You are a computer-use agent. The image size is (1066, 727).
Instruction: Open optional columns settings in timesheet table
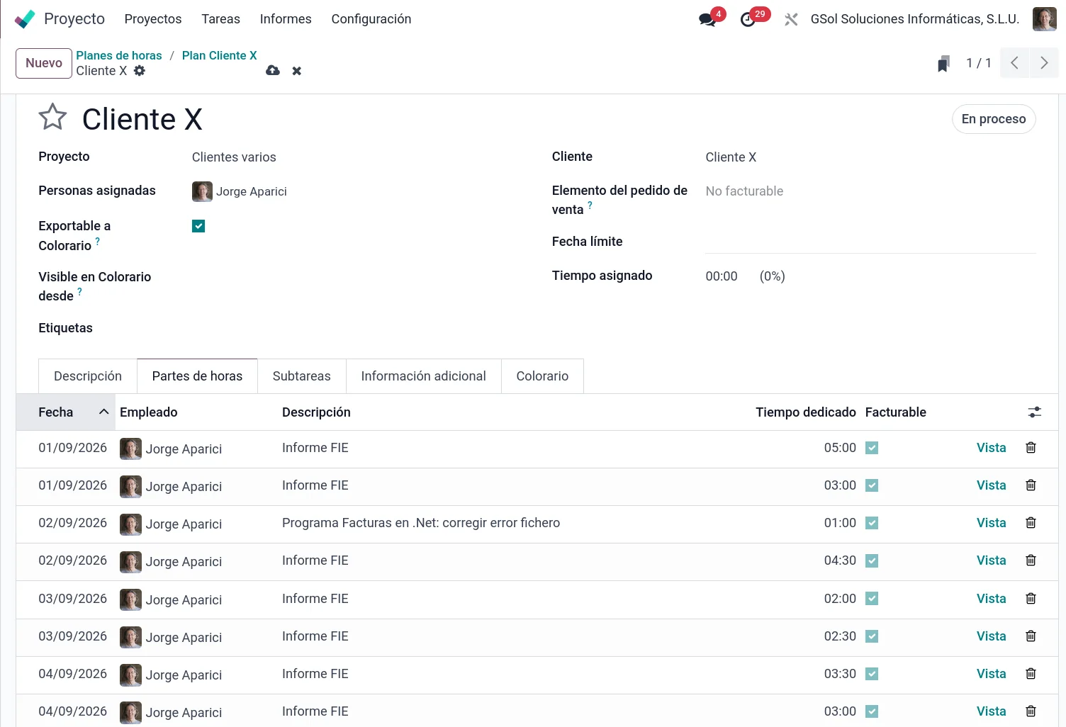tap(1035, 412)
